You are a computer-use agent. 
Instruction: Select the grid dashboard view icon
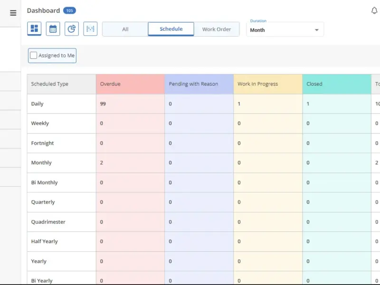34,28
